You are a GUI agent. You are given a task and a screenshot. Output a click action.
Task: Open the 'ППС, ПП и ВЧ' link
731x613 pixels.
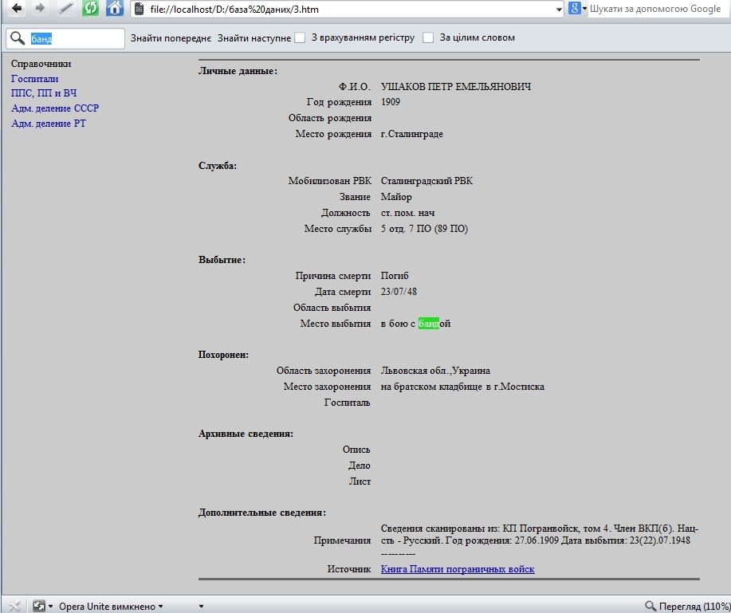click(x=44, y=93)
